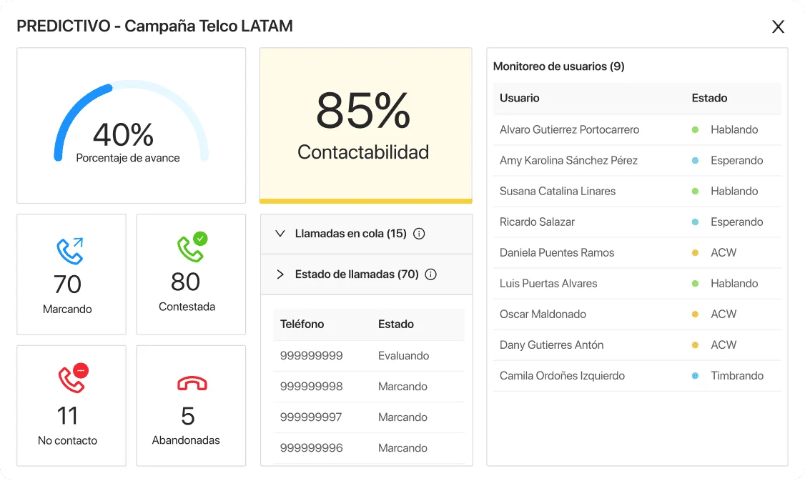805x481 pixels.
Task: Select user Ricardo Salazar row
Action: click(x=637, y=222)
